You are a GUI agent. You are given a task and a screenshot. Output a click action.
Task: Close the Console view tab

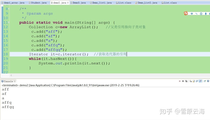(x=15, y=81)
